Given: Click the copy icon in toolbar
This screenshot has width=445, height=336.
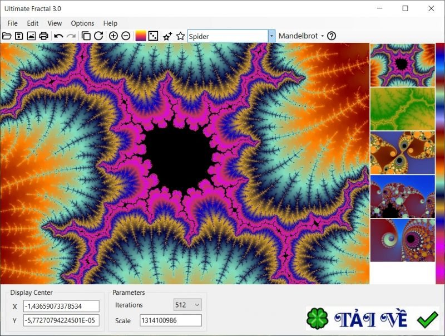Looking at the screenshot, I should point(86,36).
